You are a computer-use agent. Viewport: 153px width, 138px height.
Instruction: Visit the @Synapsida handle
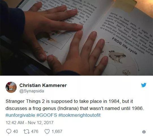click(x=32, y=91)
